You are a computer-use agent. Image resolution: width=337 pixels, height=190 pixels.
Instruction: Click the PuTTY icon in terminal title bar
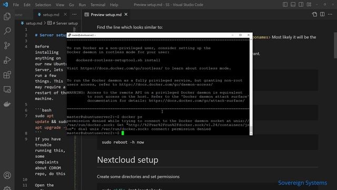click(69, 35)
